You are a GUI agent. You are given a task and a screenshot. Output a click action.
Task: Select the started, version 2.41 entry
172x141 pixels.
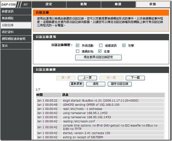tap(100, 133)
